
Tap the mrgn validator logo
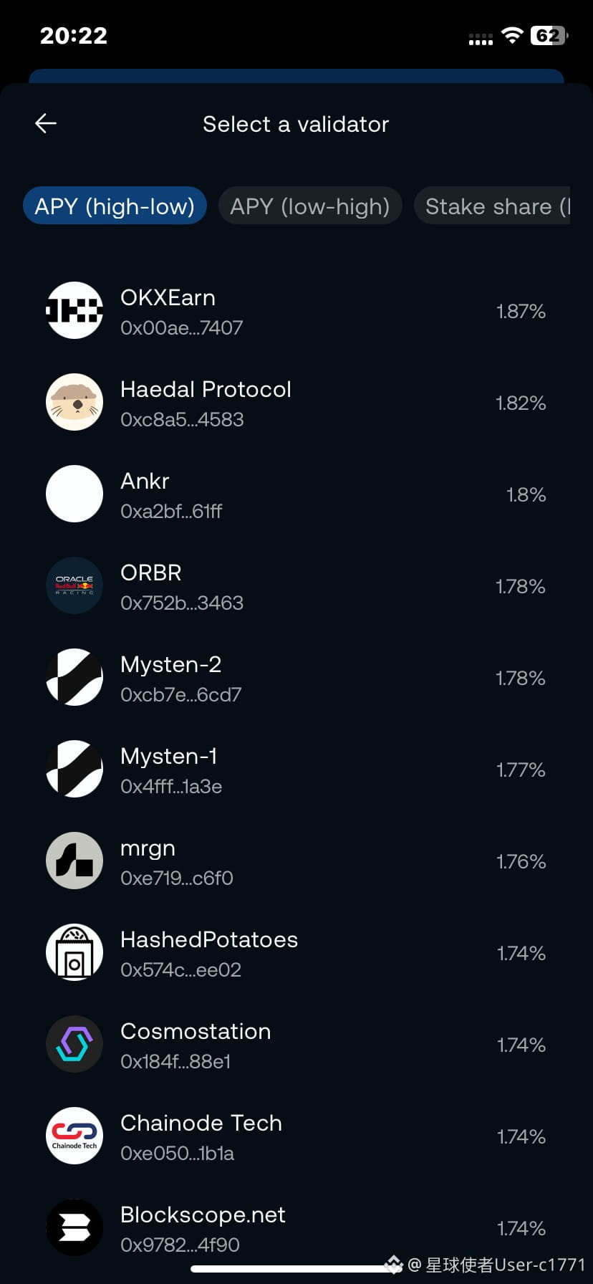(x=74, y=861)
